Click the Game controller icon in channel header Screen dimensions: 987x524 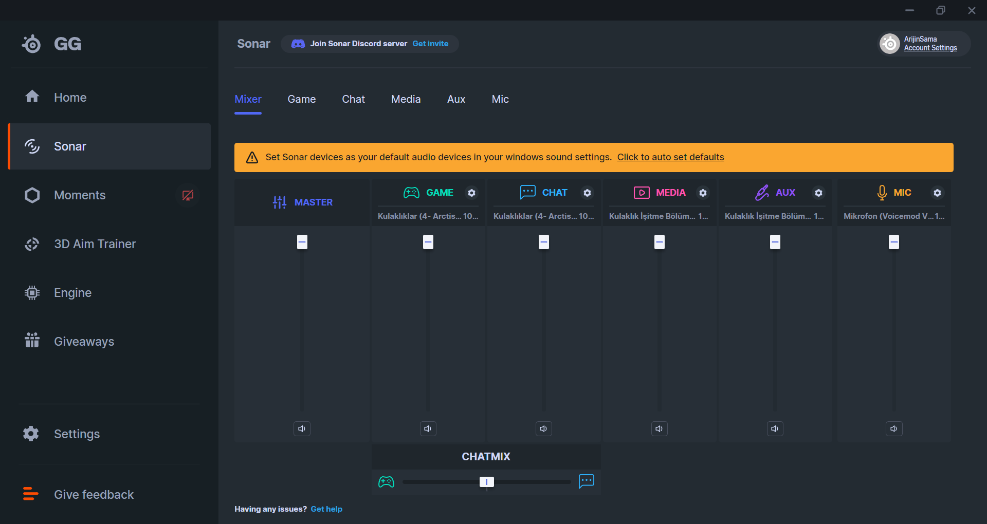click(x=411, y=193)
